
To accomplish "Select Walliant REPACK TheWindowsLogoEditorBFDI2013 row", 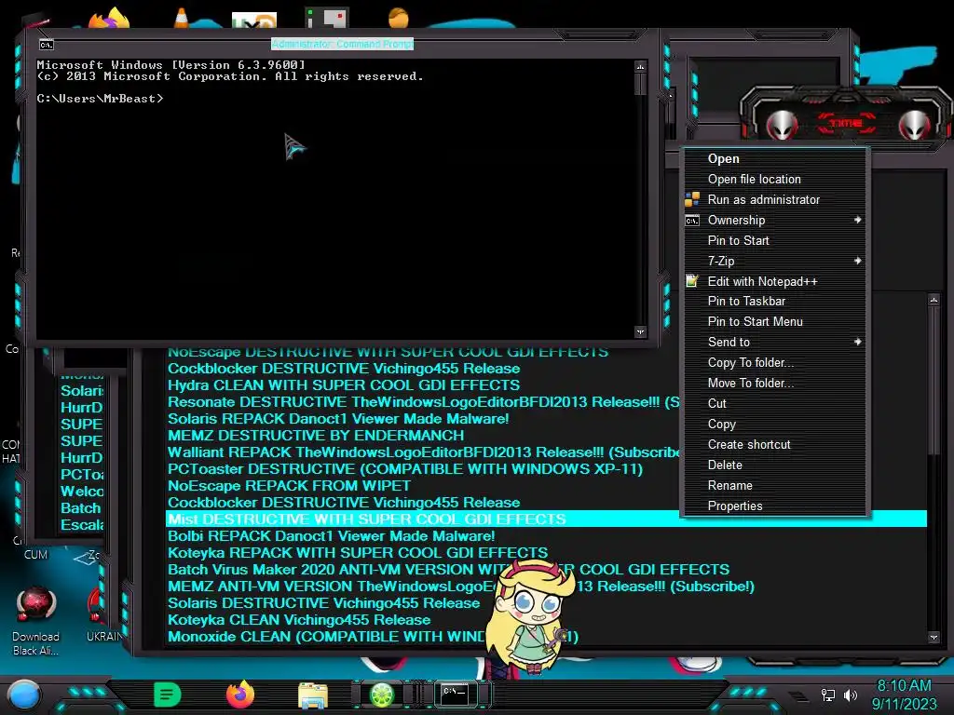I will [424, 452].
